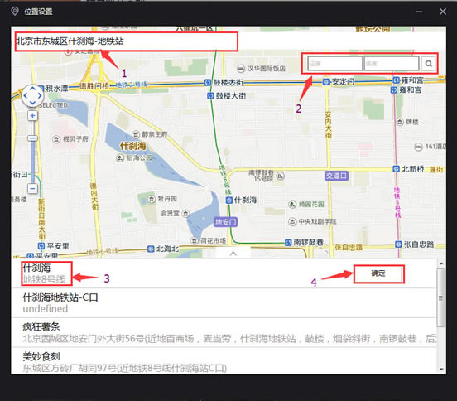This screenshot has height=401, width=457.
Task: Click the 汉华国际饭店 hotel marker
Action: (x=241, y=69)
